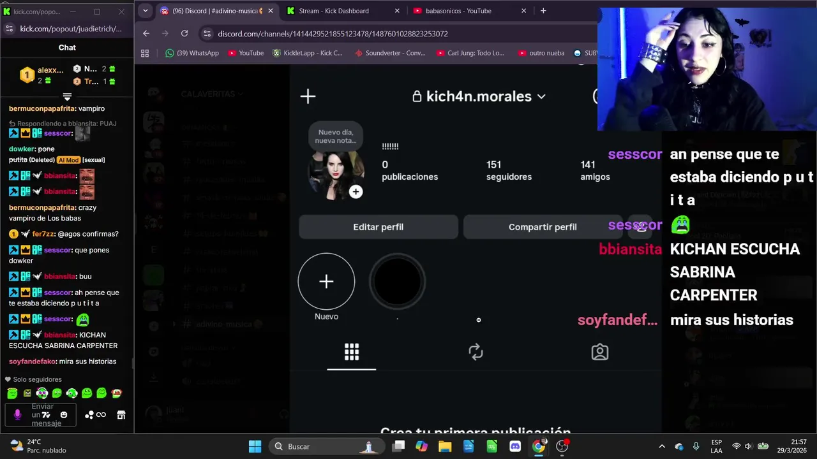Switch to the babasonicos YouTube tab

click(x=470, y=11)
